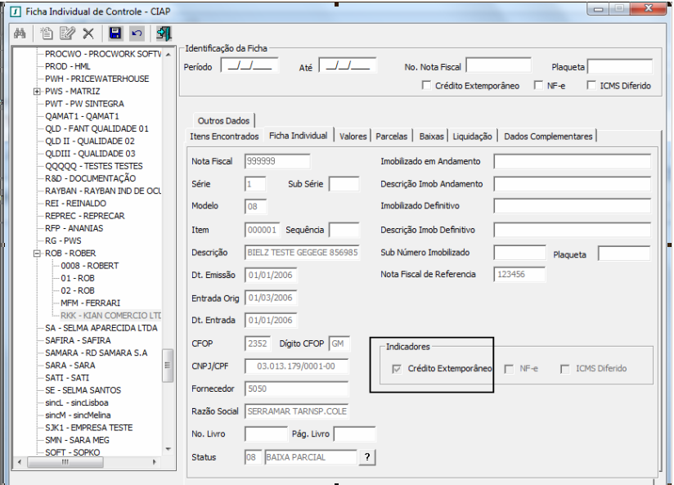Screen dimensions: 674x485
Task: Click the undo arrow toolbar icon
Action: [x=136, y=34]
